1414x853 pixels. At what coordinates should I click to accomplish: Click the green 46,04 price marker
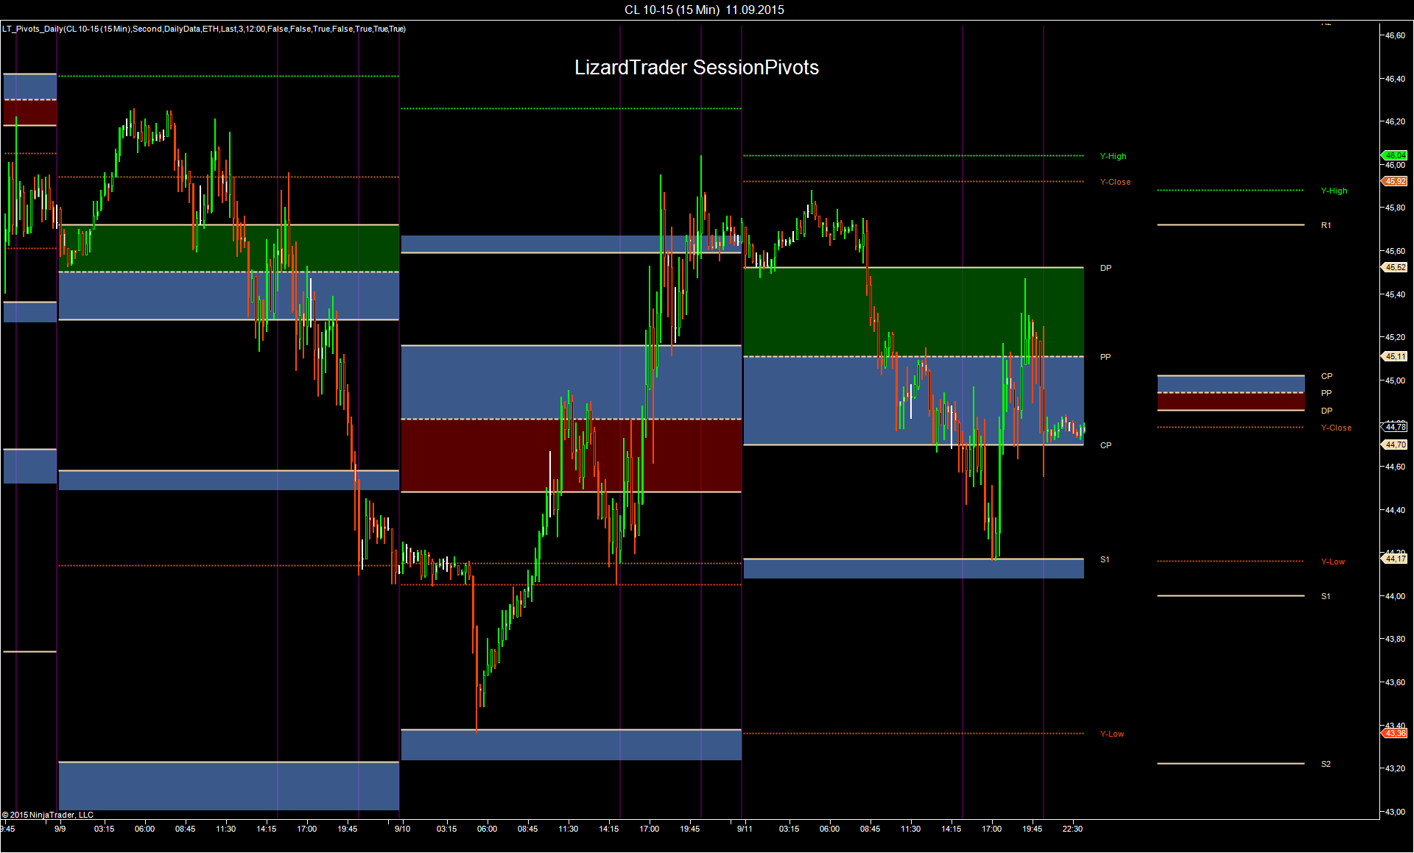pos(1395,155)
